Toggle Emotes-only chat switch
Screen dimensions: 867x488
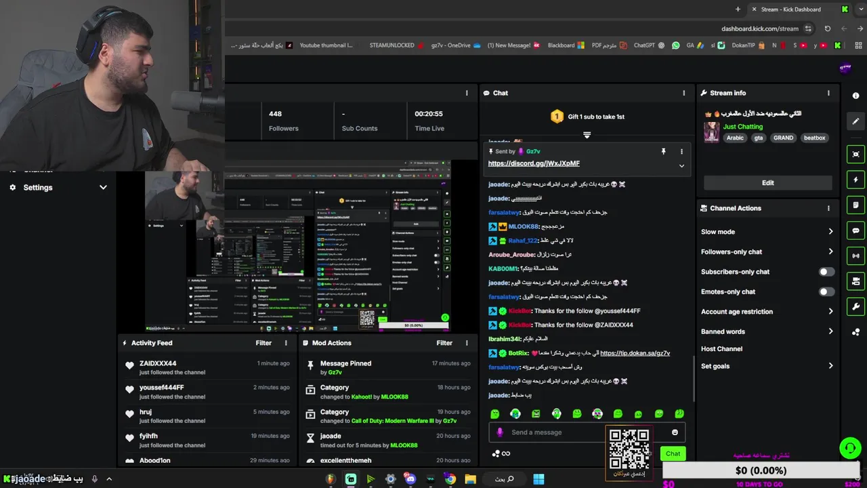(826, 292)
